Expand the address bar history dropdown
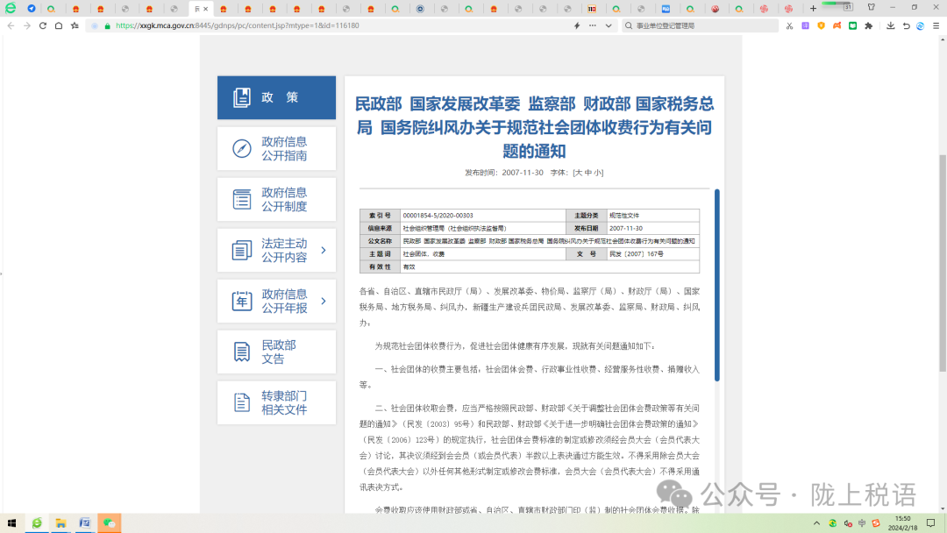The height and width of the screenshot is (533, 947). (609, 26)
